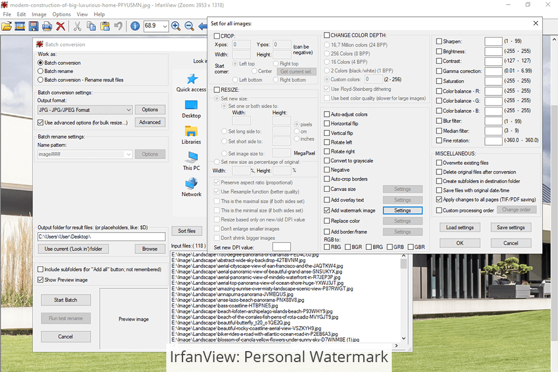Select Quick access star icon
Image resolution: width=558 pixels, height=372 pixels.
pos(192,79)
